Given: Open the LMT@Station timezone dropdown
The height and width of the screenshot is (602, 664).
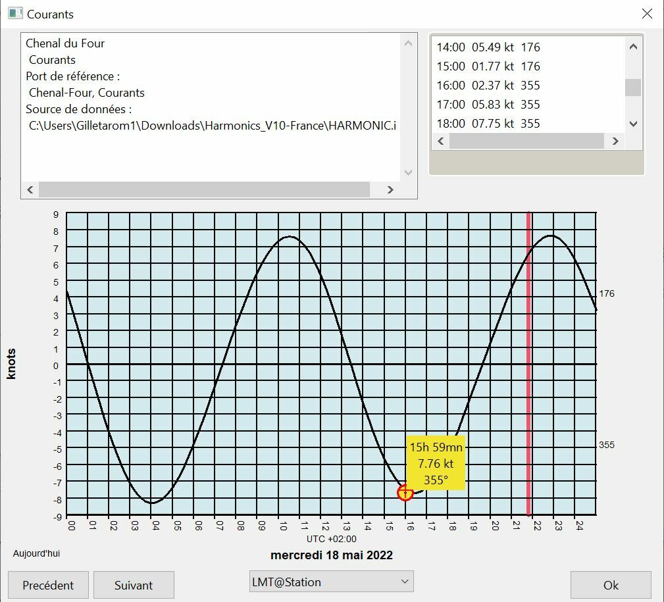Looking at the screenshot, I should coord(331,582).
